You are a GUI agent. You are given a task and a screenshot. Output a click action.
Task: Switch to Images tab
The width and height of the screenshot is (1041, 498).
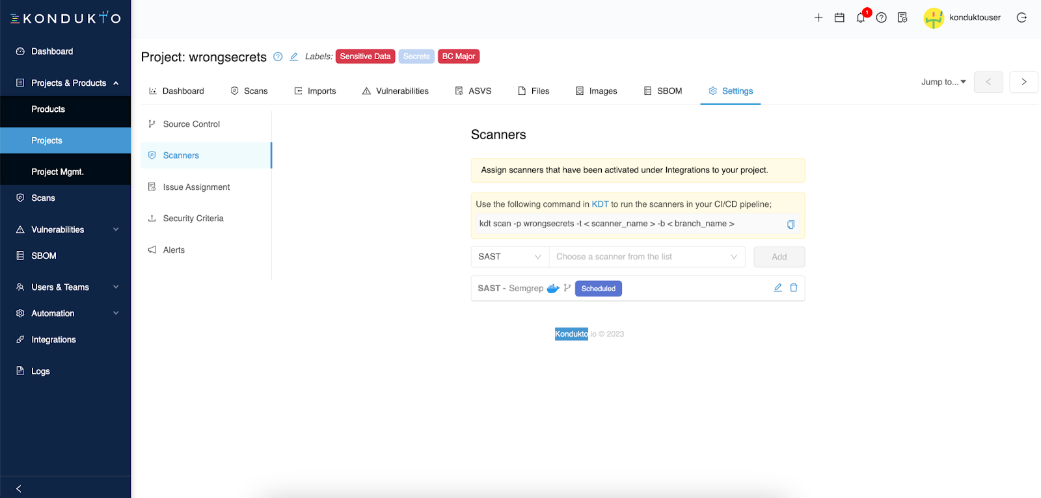coord(596,91)
